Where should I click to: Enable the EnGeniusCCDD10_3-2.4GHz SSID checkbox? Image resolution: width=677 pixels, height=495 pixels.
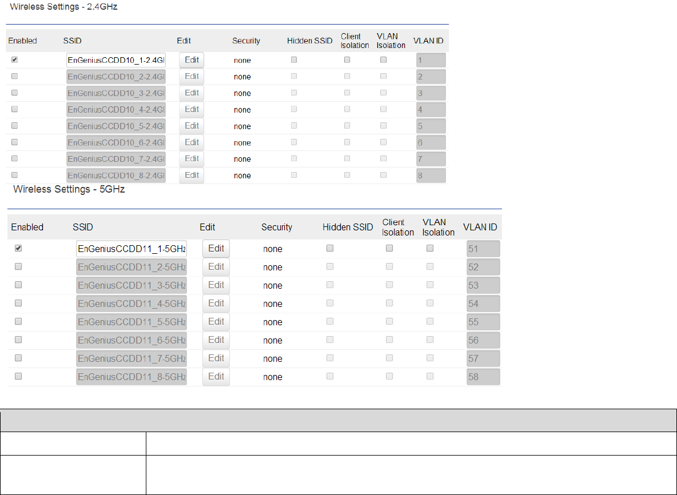point(15,93)
